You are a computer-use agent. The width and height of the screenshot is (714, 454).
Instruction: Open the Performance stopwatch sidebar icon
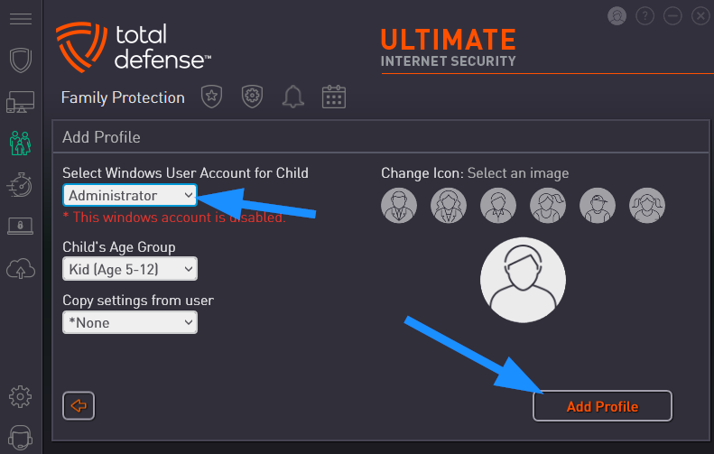point(20,184)
